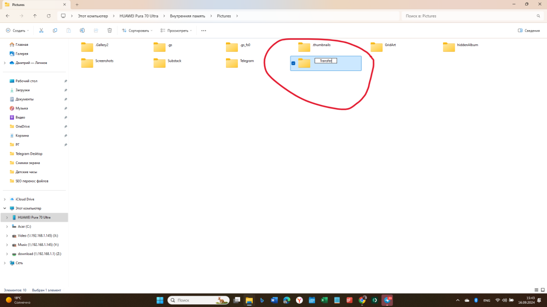Open Chrome from the taskbar
Image resolution: width=547 pixels, height=307 pixels.
coord(362,300)
